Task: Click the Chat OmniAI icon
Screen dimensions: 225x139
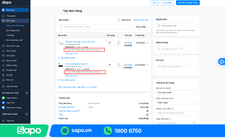Action: coord(3,86)
